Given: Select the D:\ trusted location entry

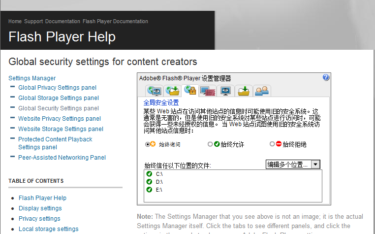Looking at the screenshot, I should (x=159, y=182).
